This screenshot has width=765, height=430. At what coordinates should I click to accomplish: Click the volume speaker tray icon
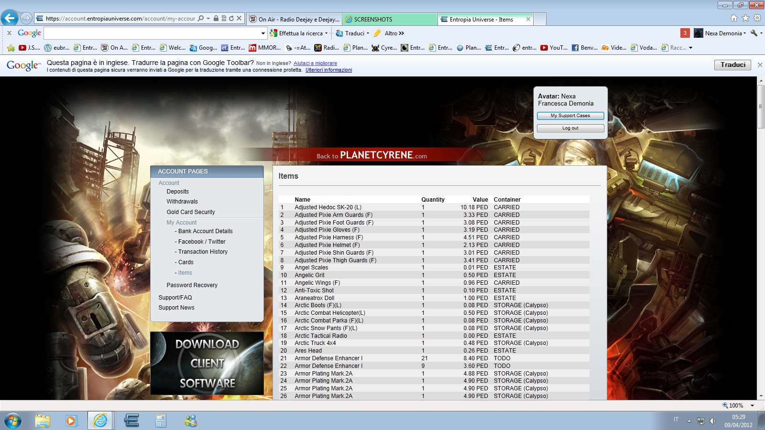tap(712, 421)
